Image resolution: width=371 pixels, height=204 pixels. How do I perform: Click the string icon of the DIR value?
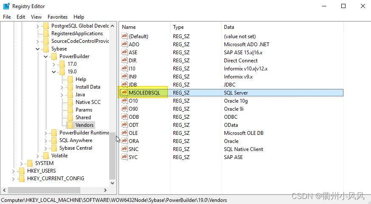pyautogui.click(x=124, y=60)
